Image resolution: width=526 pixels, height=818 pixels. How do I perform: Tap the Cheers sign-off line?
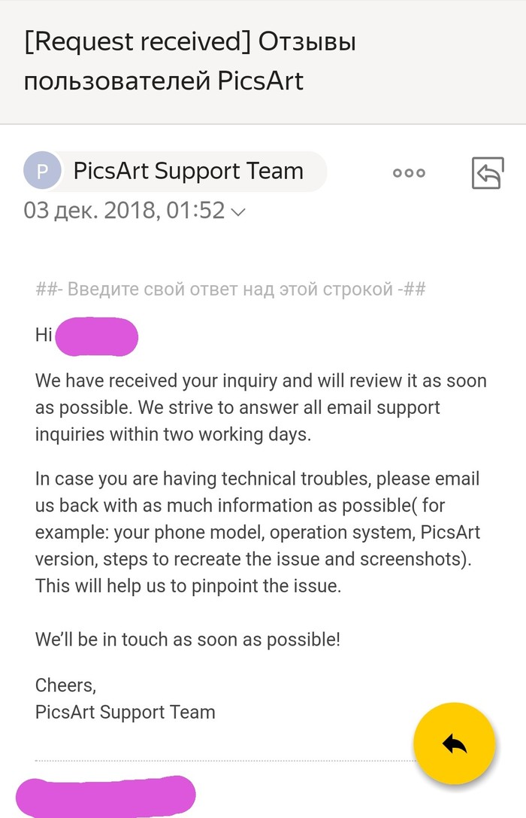[x=65, y=686]
